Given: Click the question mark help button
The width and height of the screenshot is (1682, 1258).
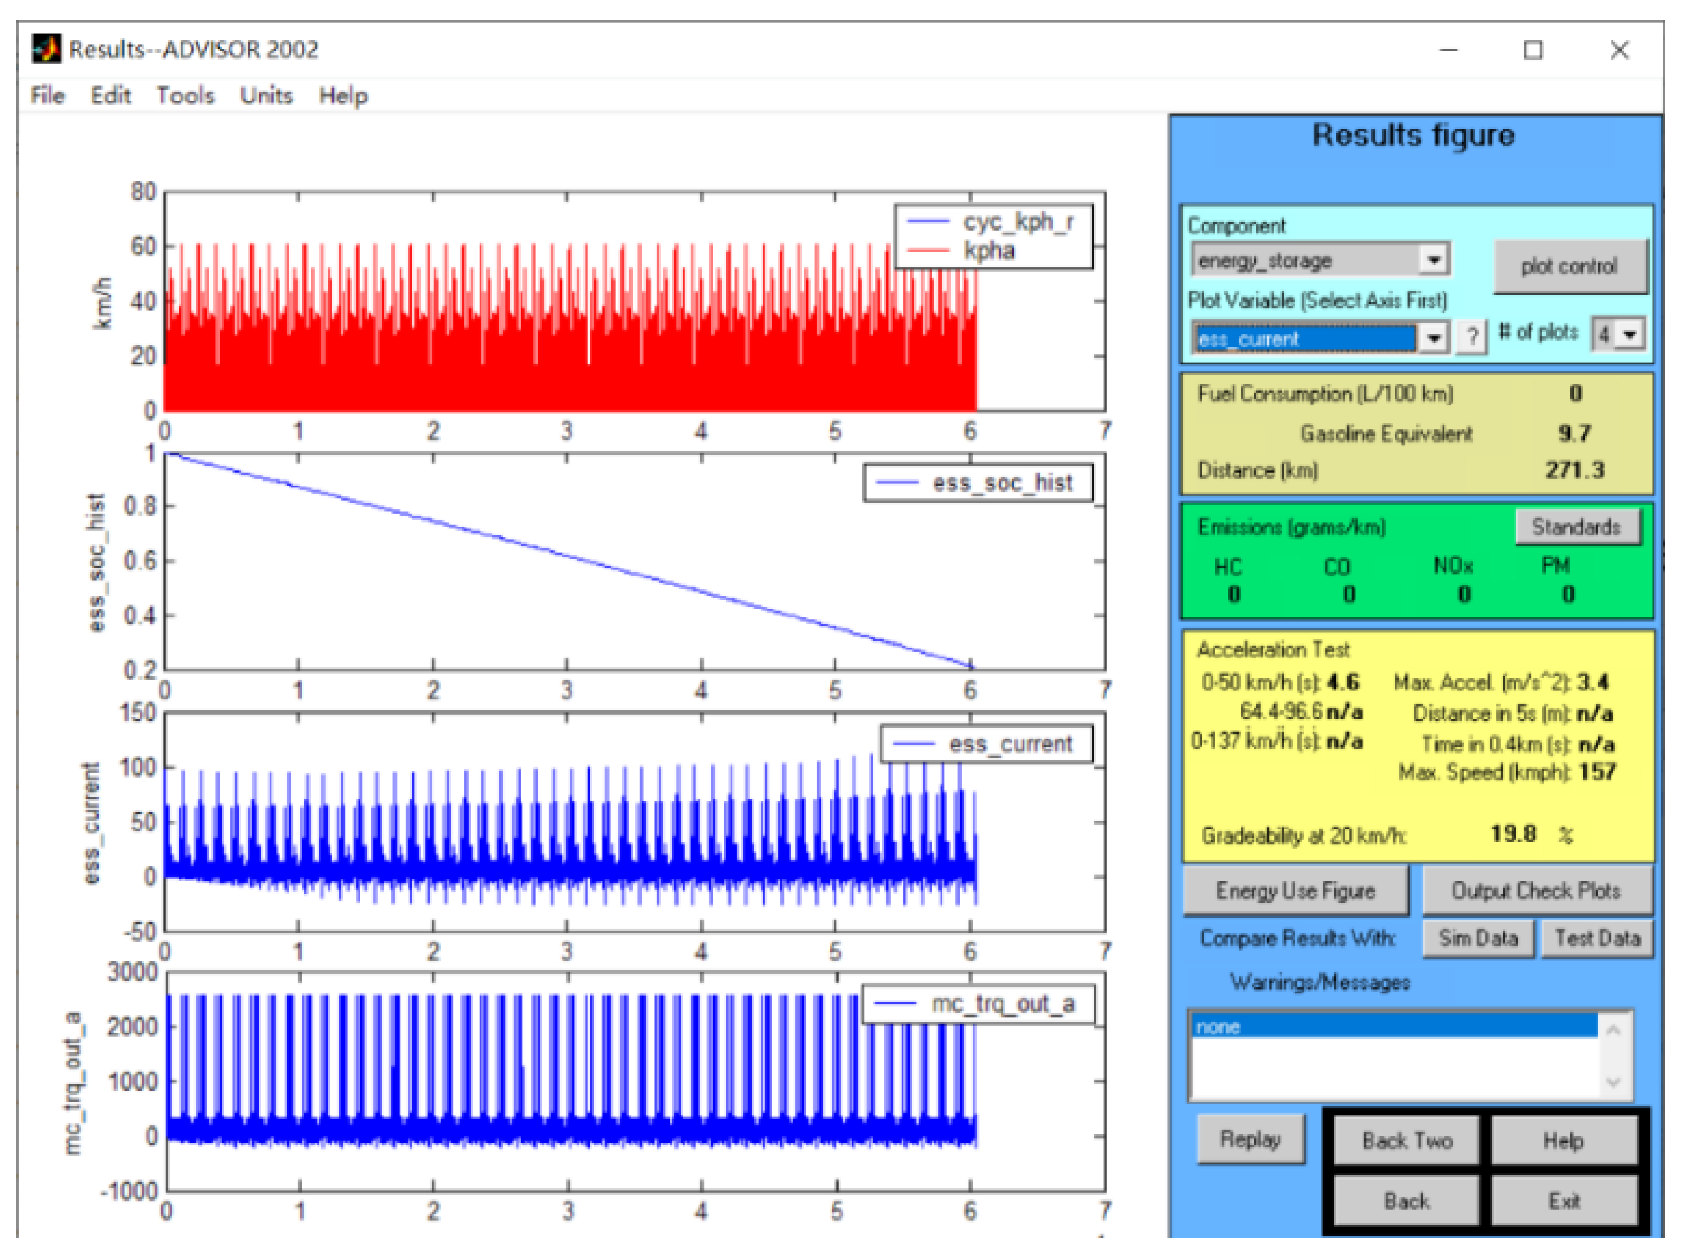Looking at the screenshot, I should point(1472,336).
